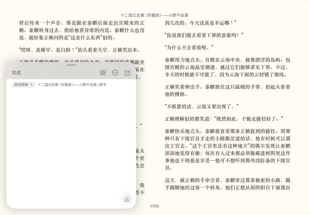The image size is (309, 215).
Task: Click line 到几次的。今天还真是幸运哪！
Action: coord(200,23)
